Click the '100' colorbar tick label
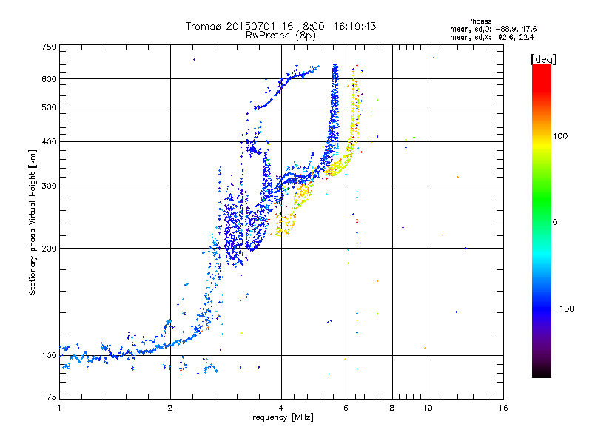This screenshot has width=592, height=444. click(x=560, y=136)
